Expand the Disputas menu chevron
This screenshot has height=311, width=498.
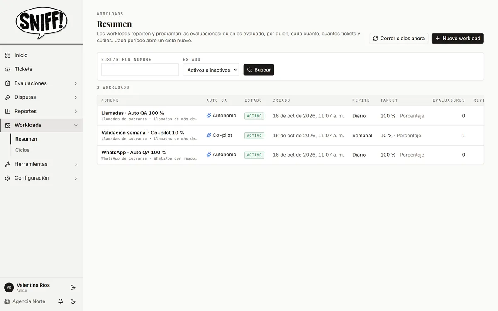pos(76,97)
